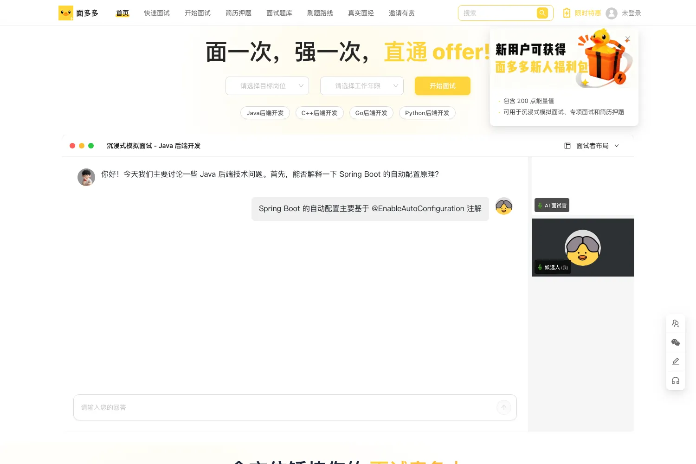Select the Java后端开发 tag
Screen dimensions: 696x464
point(265,113)
